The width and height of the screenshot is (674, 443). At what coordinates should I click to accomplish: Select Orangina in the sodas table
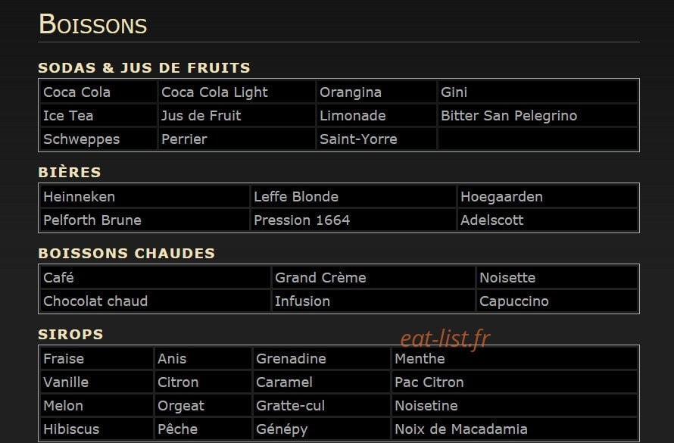point(376,92)
